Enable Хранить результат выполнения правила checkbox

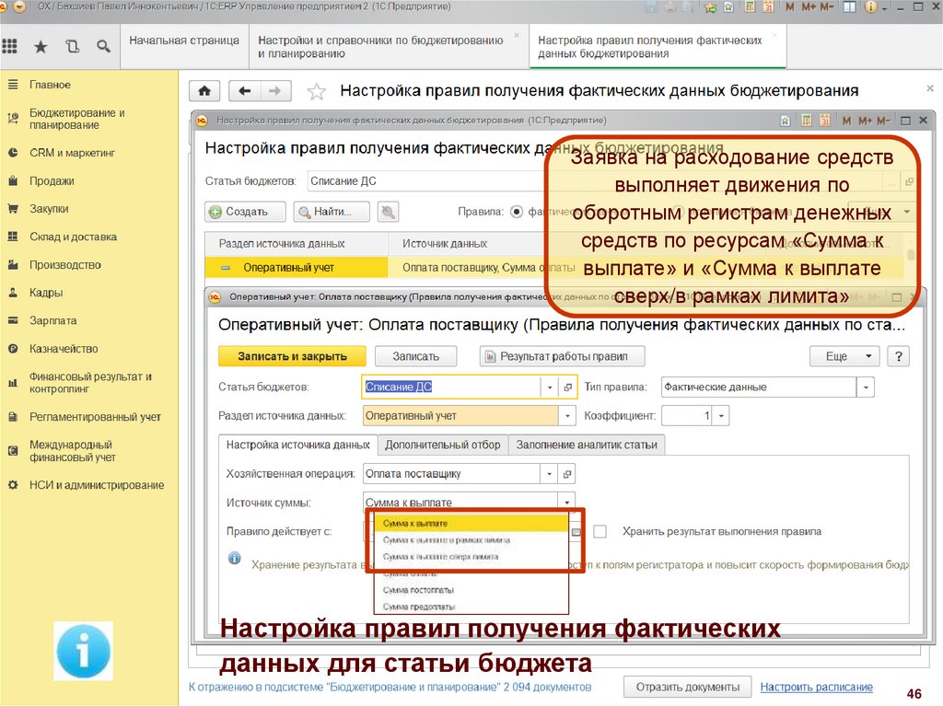[x=600, y=531]
